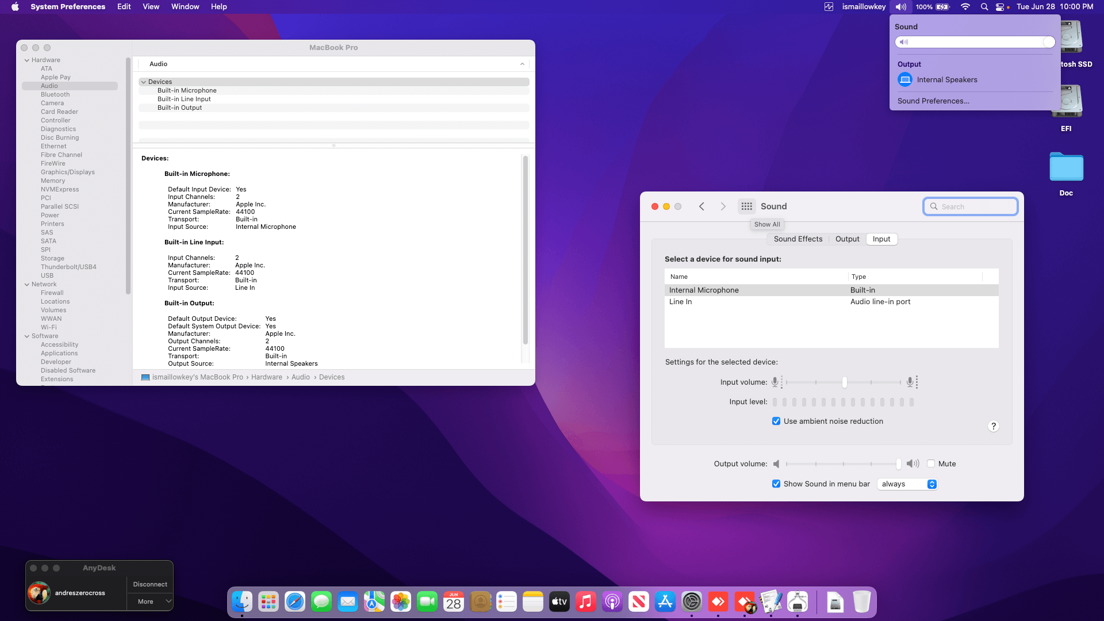Collapse the Devices disclosure triangle
This screenshot has width=1104, height=621.
(144, 82)
